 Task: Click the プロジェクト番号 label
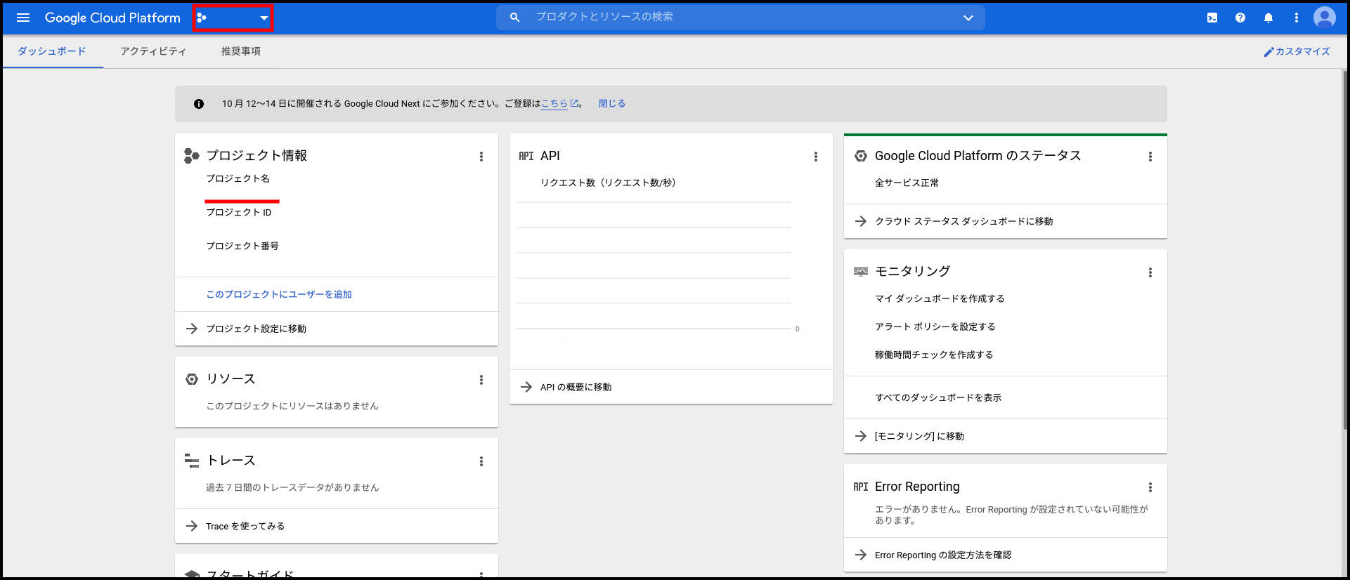pos(242,246)
